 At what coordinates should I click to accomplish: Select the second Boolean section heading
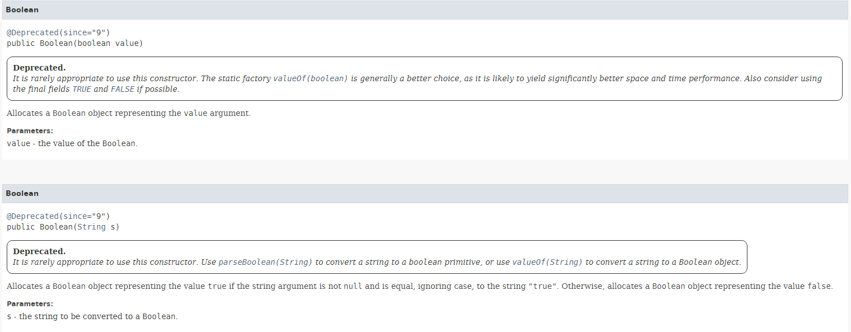tap(22, 194)
